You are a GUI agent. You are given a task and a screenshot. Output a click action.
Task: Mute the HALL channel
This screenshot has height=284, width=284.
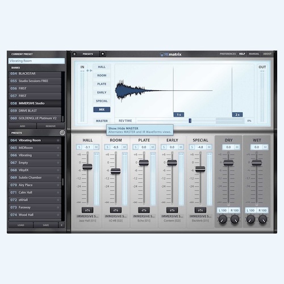click(x=96, y=147)
